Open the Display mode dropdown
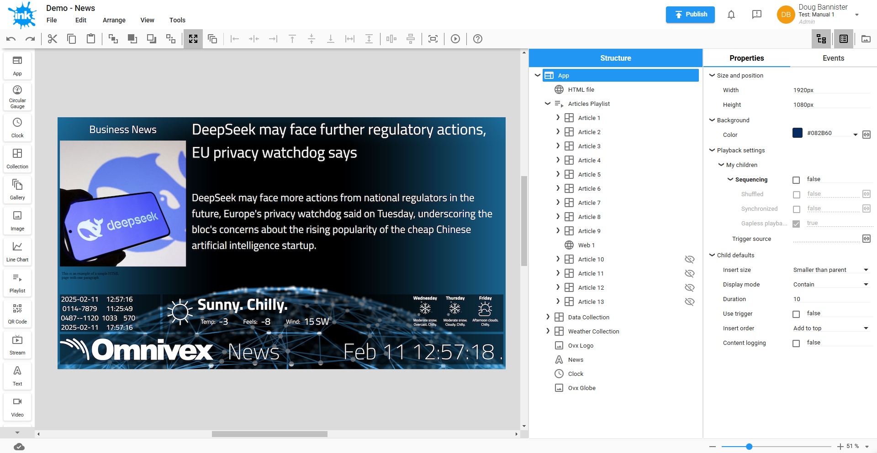Viewport: 877px width, 453px height. [831, 285]
